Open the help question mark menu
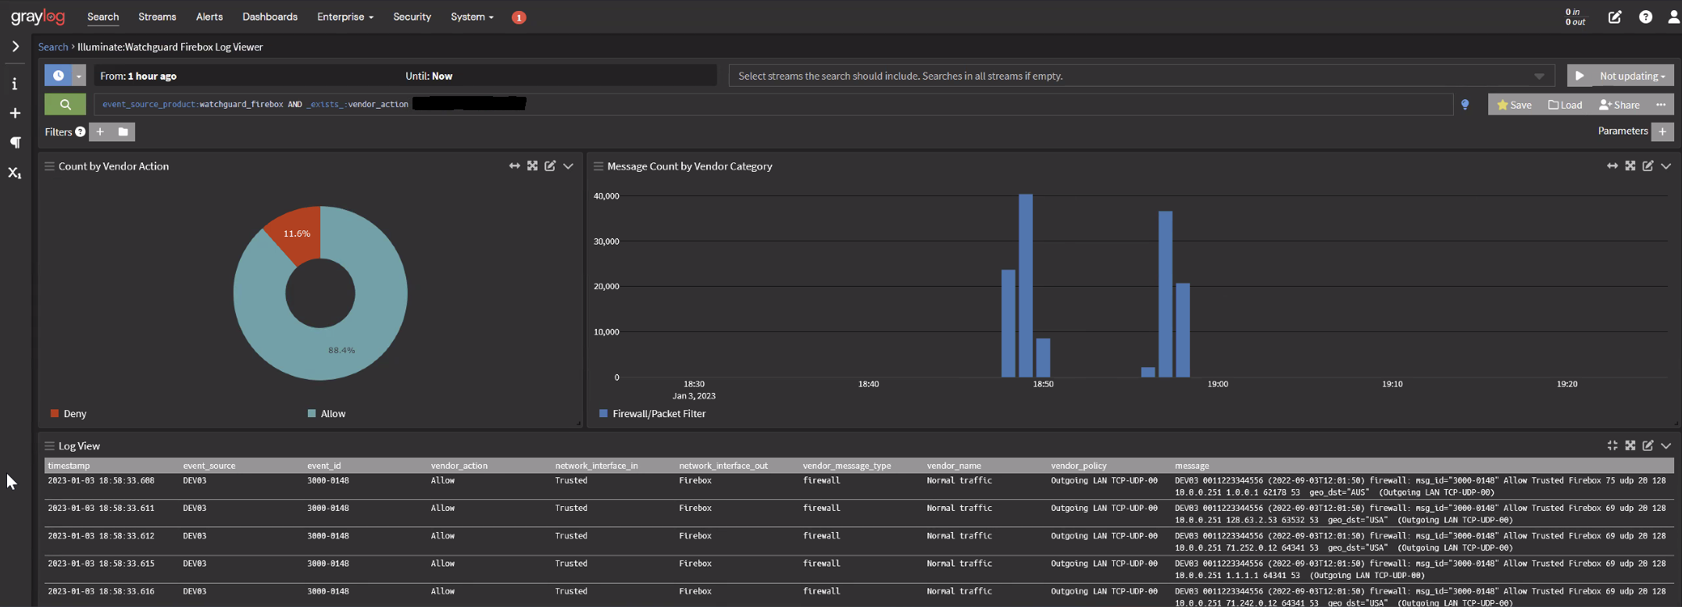 pos(1646,17)
